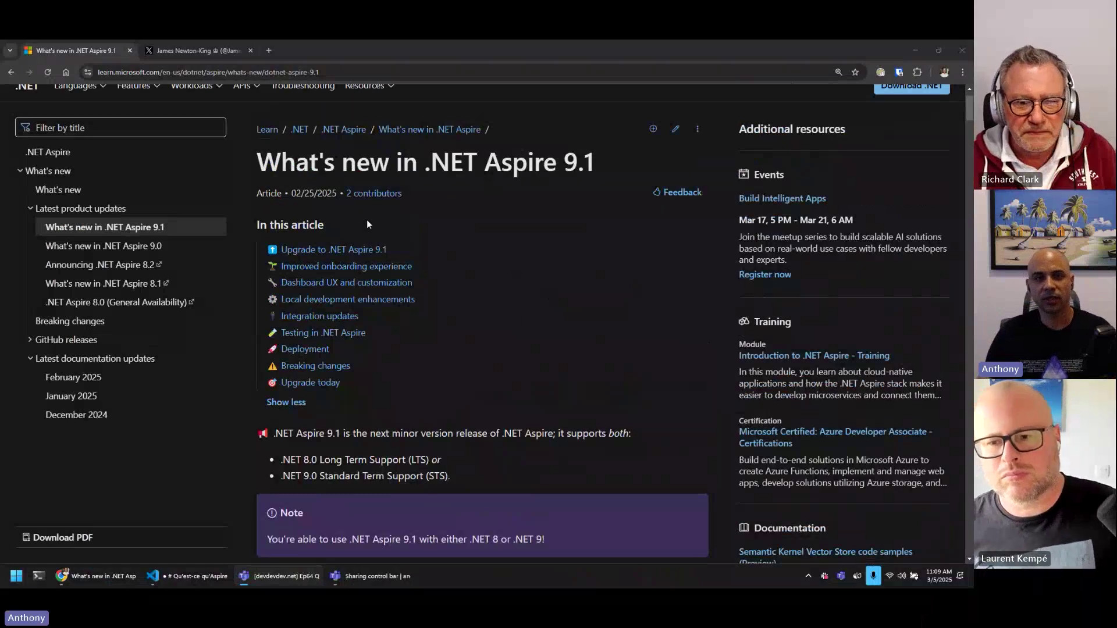The height and width of the screenshot is (628, 1117).
Task: Open Resources dropdown menu
Action: coord(369,86)
